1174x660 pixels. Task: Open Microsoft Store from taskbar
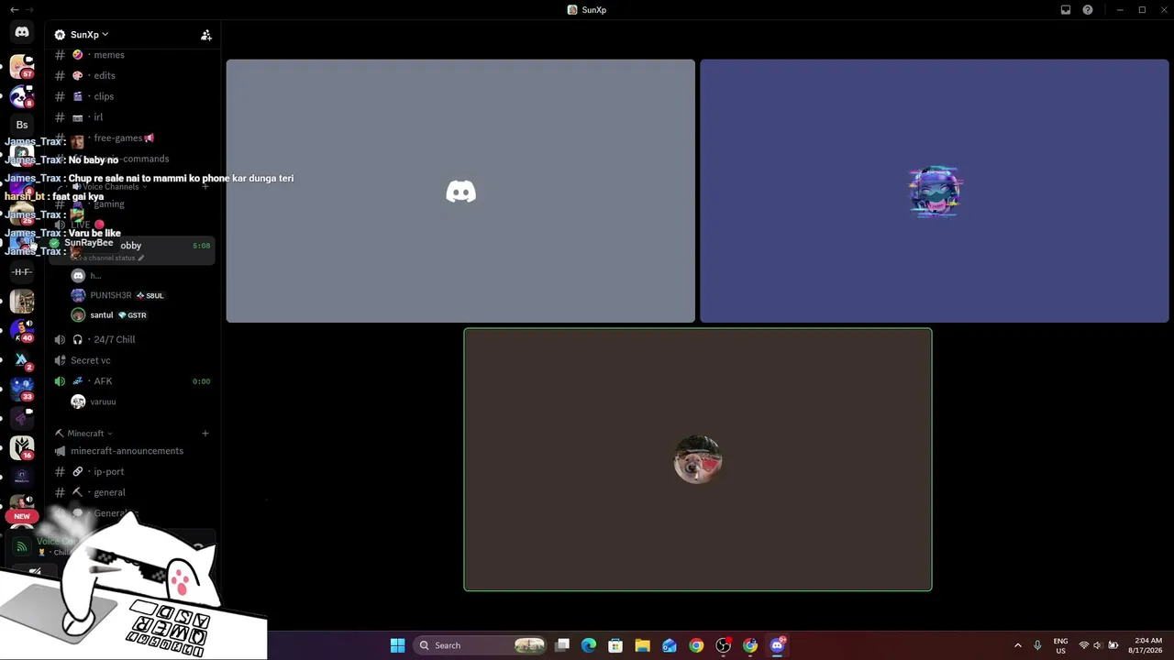(615, 645)
